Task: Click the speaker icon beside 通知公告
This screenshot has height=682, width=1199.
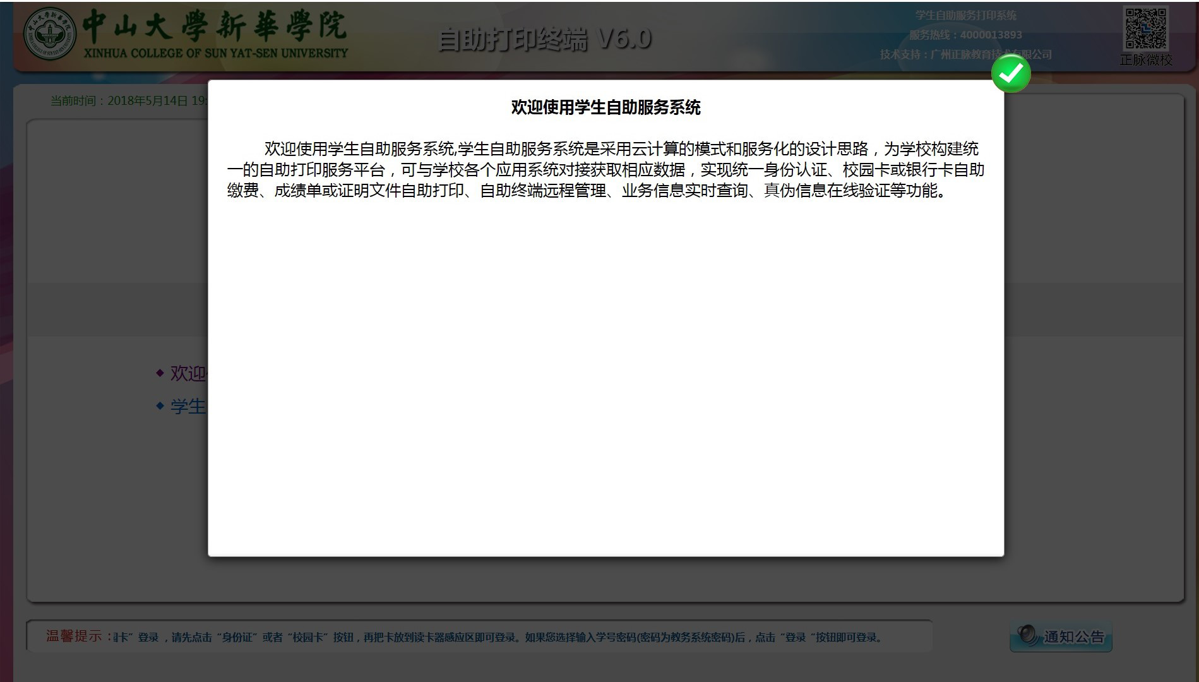Action: tap(1028, 635)
